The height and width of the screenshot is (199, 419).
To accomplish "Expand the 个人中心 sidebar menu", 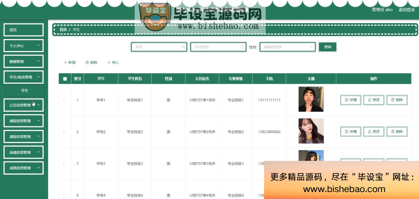I will 24,46.
